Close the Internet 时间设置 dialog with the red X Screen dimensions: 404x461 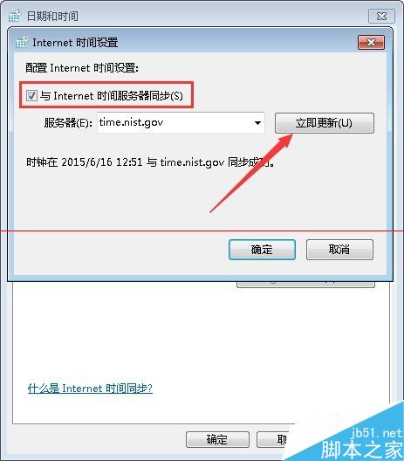tap(371, 43)
